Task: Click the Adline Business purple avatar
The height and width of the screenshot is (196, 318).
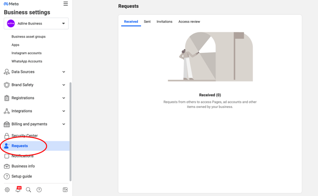Action: tap(11, 23)
